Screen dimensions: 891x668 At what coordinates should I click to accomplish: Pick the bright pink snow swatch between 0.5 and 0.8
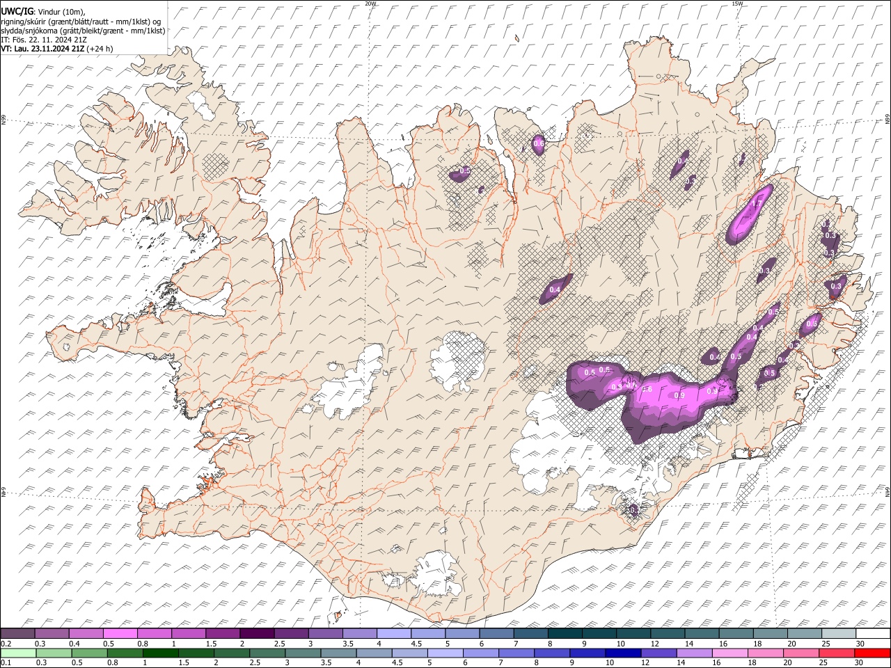(x=120, y=634)
